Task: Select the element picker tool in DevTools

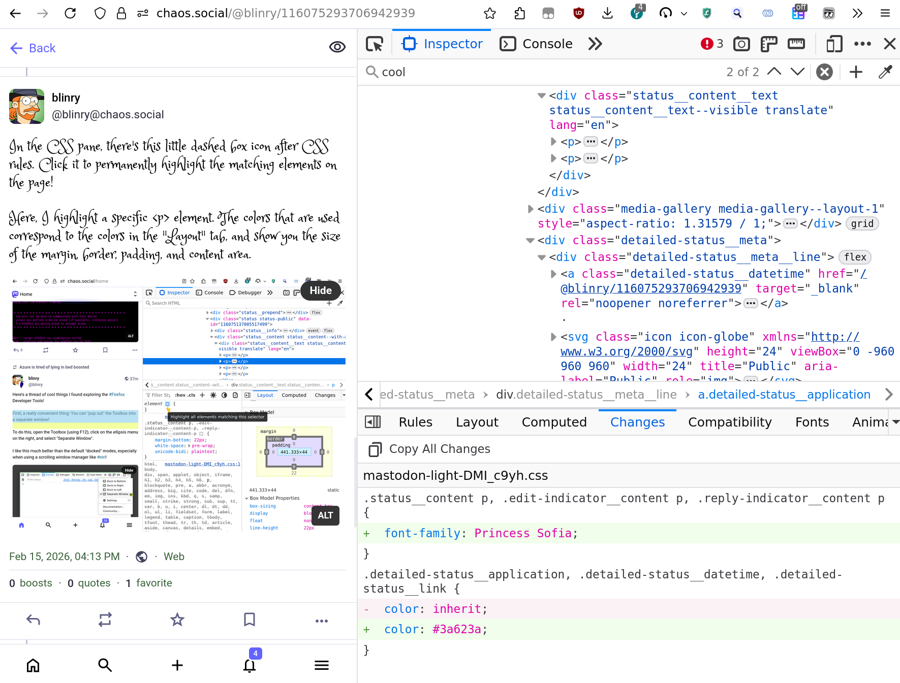Action: point(375,44)
